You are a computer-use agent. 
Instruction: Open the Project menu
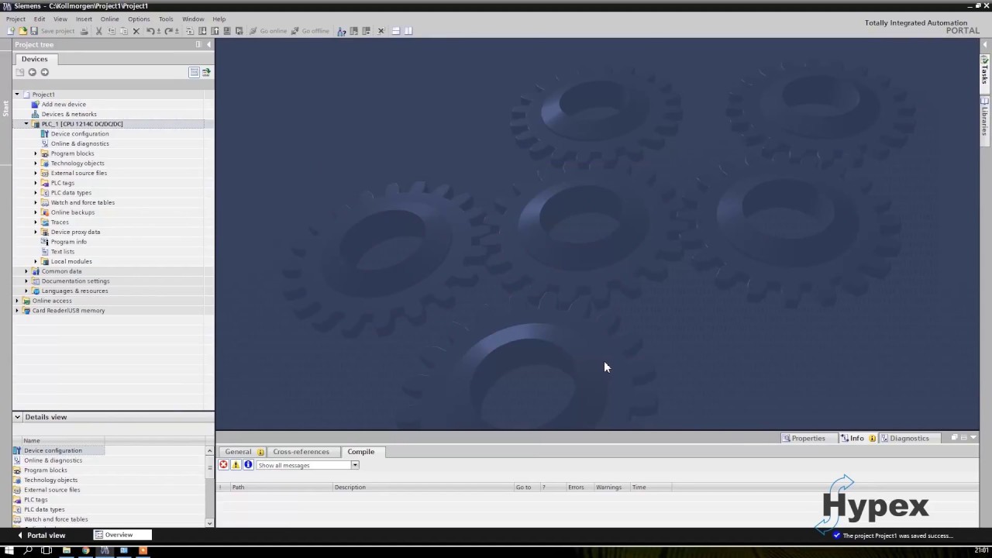(x=15, y=19)
